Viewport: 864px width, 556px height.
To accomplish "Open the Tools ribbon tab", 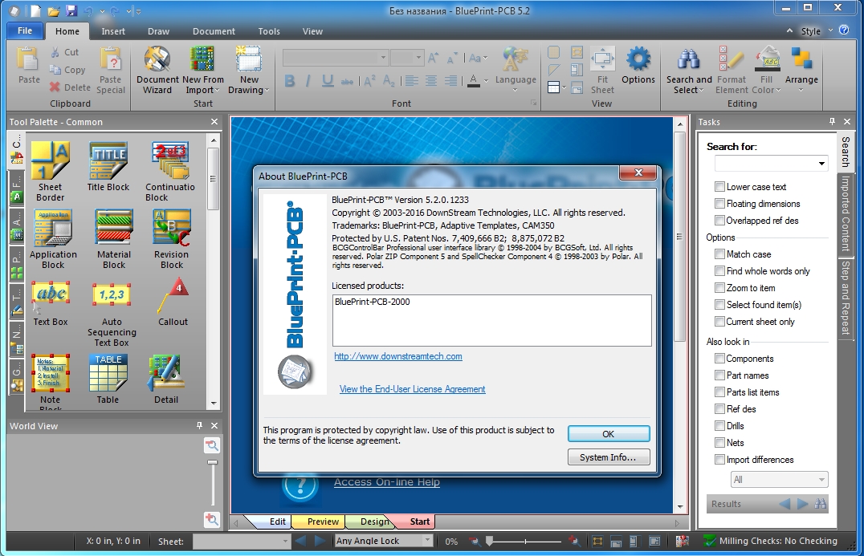I will click(269, 31).
